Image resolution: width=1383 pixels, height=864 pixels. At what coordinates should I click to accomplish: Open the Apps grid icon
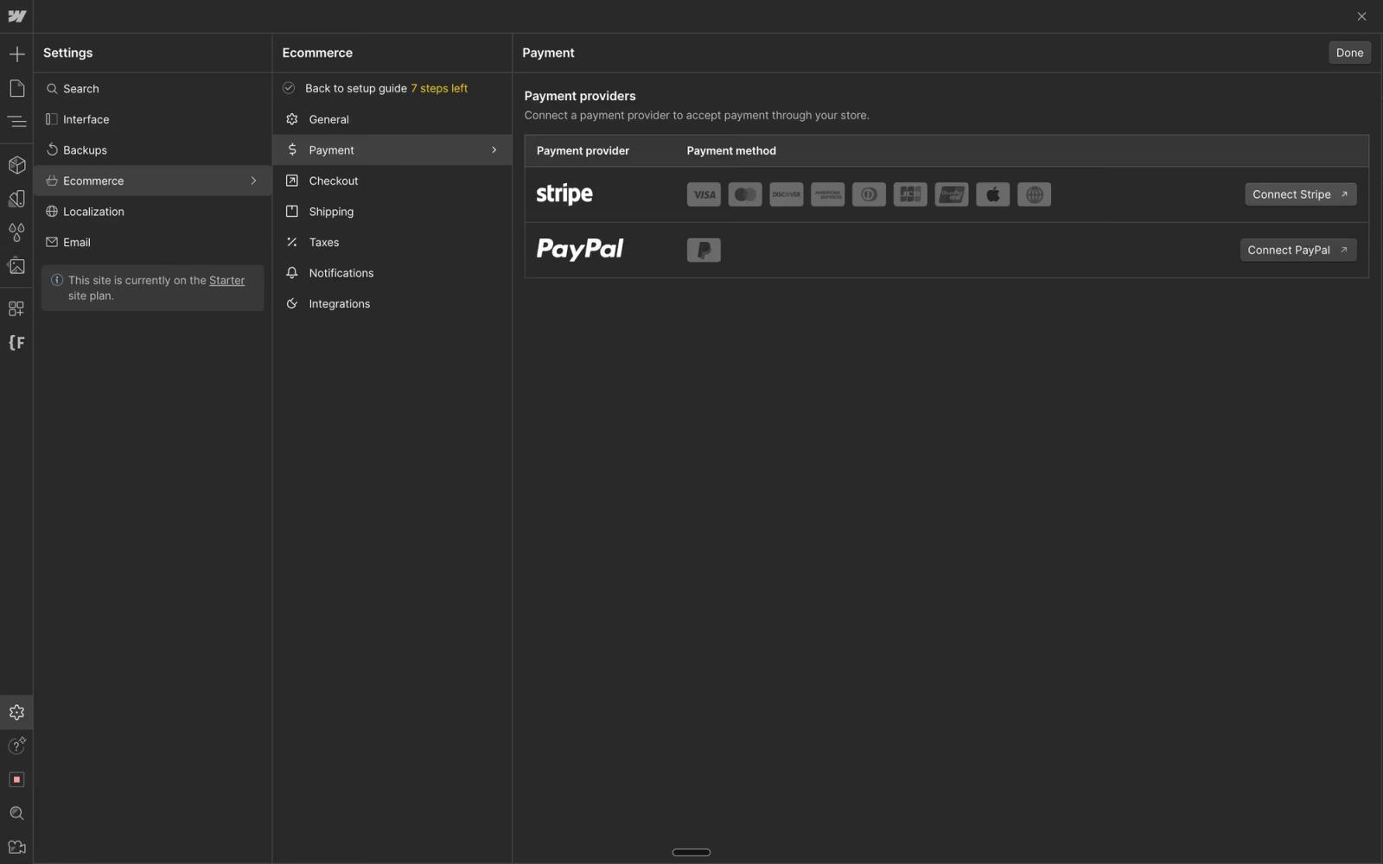[x=16, y=308]
